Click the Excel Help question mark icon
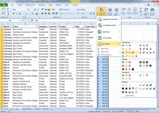Viewport: 159px width, 113px height. point(148,5)
